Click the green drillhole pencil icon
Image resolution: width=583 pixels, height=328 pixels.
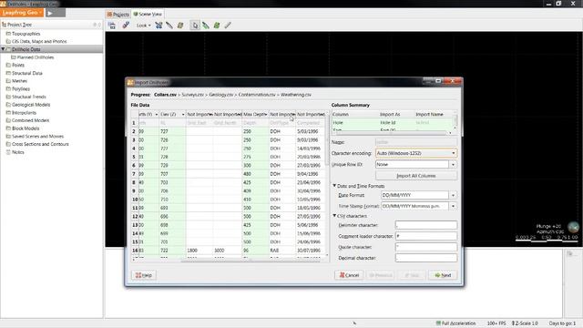click(x=206, y=26)
